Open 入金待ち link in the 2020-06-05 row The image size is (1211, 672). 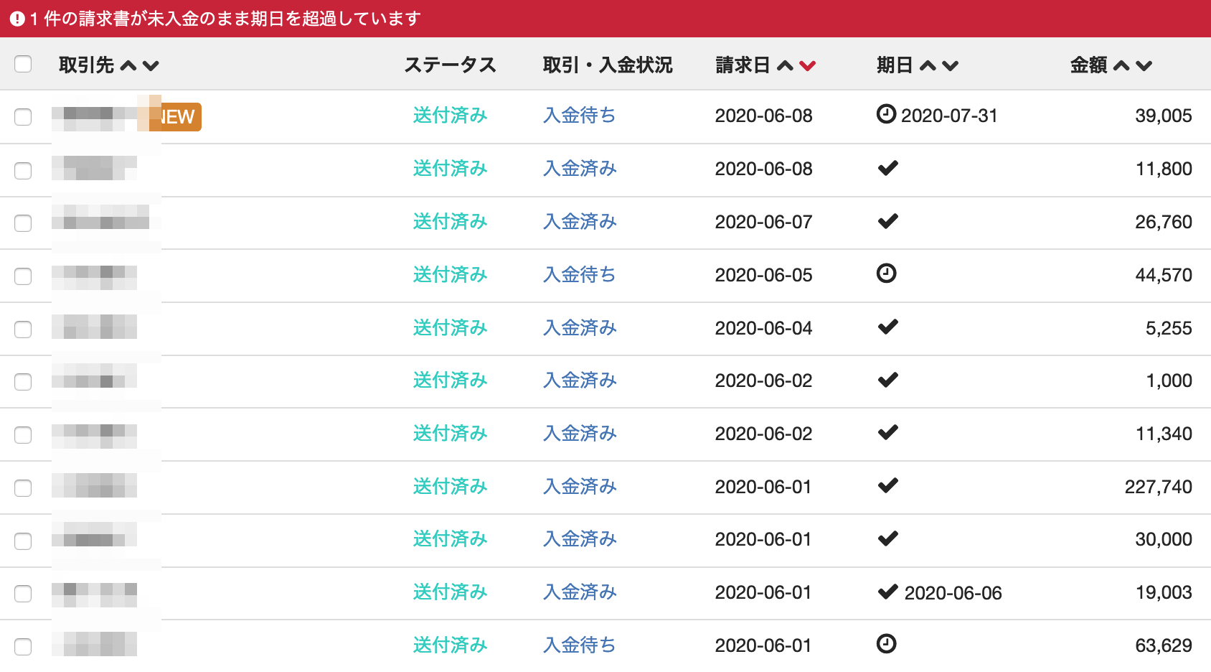579,275
